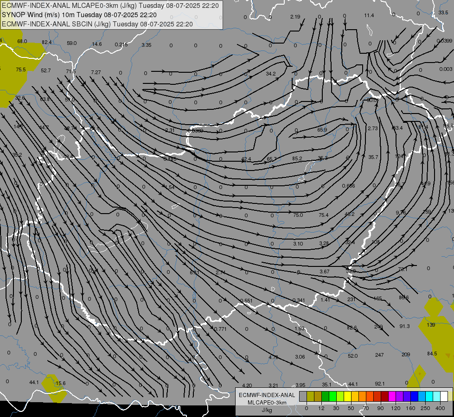Viewport: 454px width, 417px height.
Task: Select the map value 65.9
Action: point(322,130)
